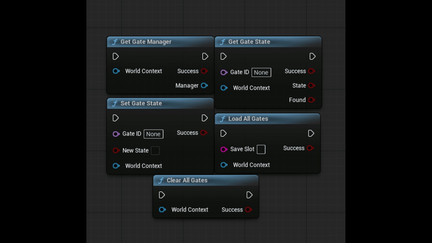Click Get Gate Manager input execution pin
Image resolution: width=432 pixels, height=243 pixels.
coord(116,56)
